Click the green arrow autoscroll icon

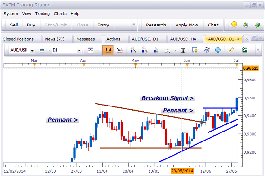click(x=183, y=50)
